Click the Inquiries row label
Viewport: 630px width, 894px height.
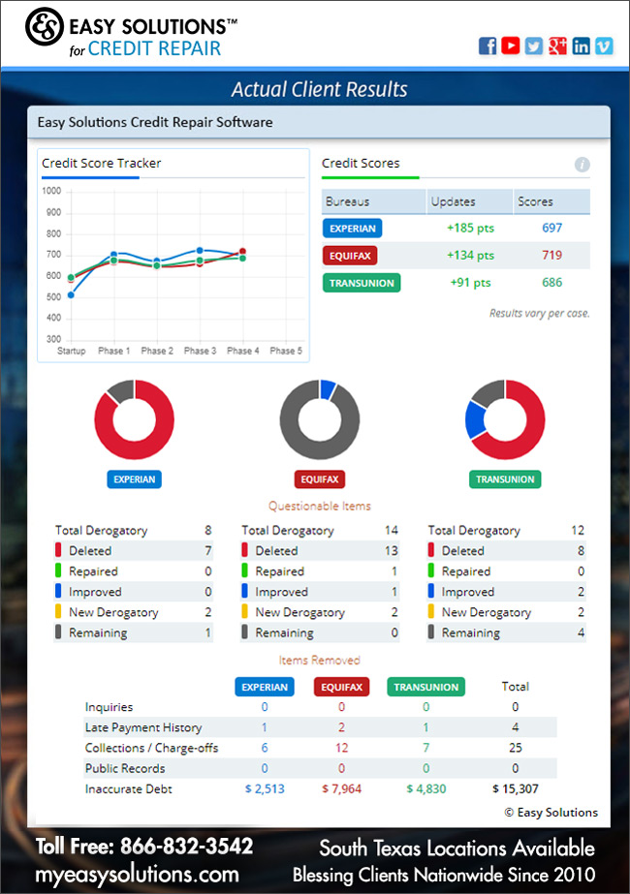coord(109,707)
